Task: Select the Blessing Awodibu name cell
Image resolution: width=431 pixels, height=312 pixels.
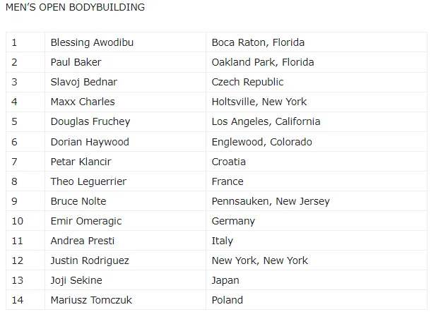Action: pos(92,42)
